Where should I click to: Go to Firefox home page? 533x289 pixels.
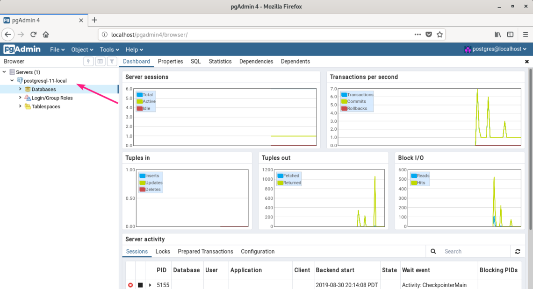tap(46, 35)
